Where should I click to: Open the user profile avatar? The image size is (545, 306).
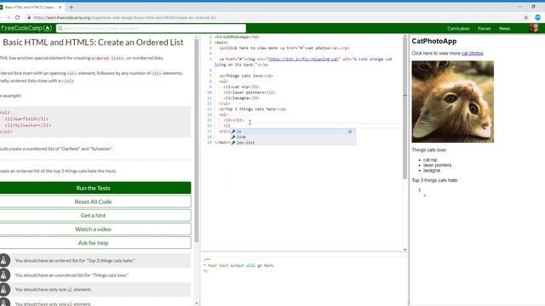[x=534, y=28]
